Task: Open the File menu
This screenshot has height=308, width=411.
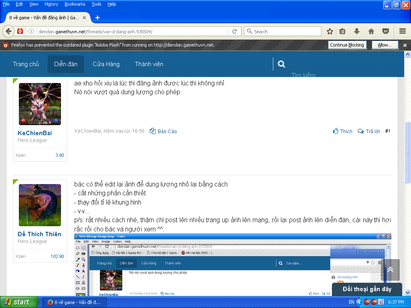Action: coord(6,4)
